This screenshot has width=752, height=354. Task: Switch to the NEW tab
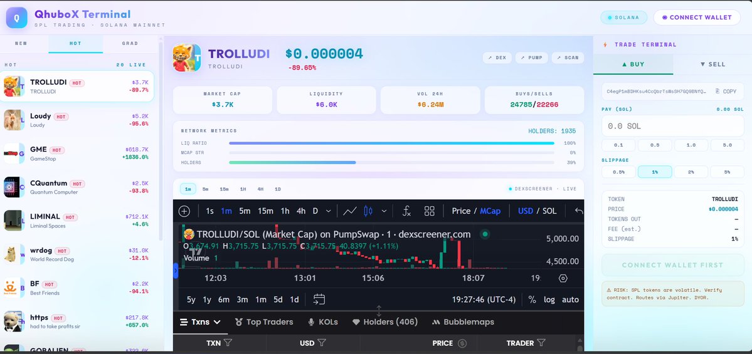[21, 43]
